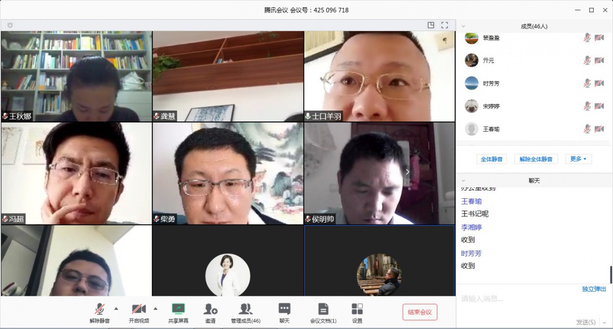Screen dimensions: 613x329
Task: Click the 全体静音 mute all button
Action: [491, 159]
